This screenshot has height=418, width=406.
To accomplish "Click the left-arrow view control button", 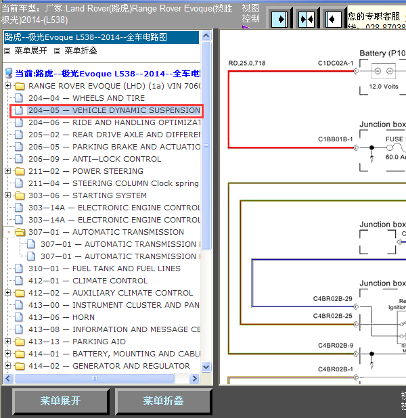I will pos(334,19).
